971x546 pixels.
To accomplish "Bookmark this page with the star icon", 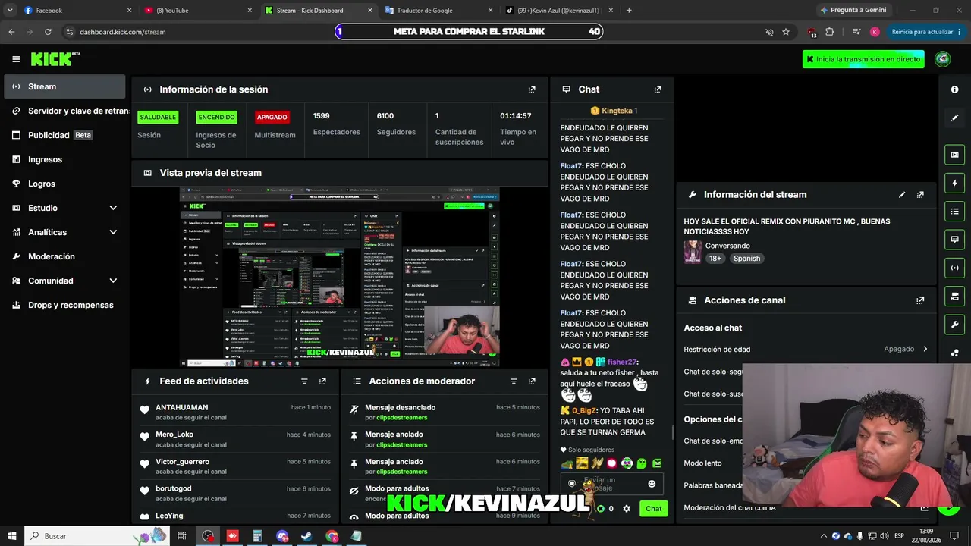I will click(786, 32).
